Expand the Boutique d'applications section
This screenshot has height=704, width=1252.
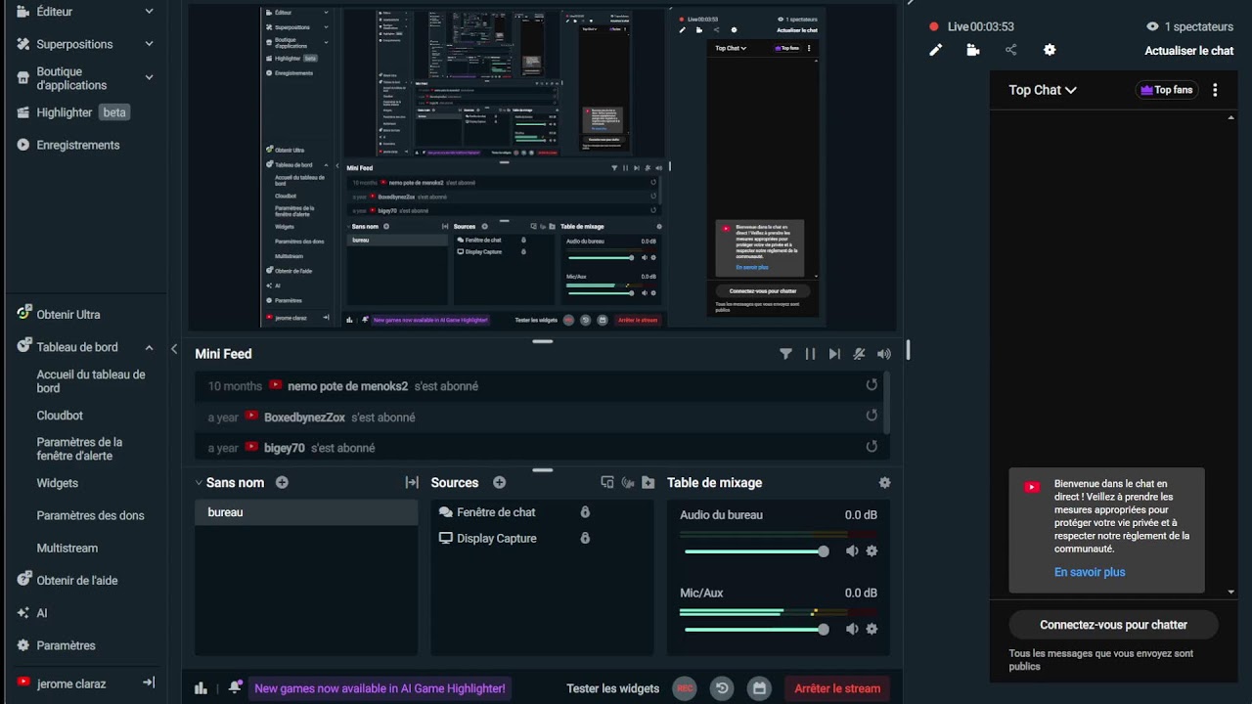point(149,77)
